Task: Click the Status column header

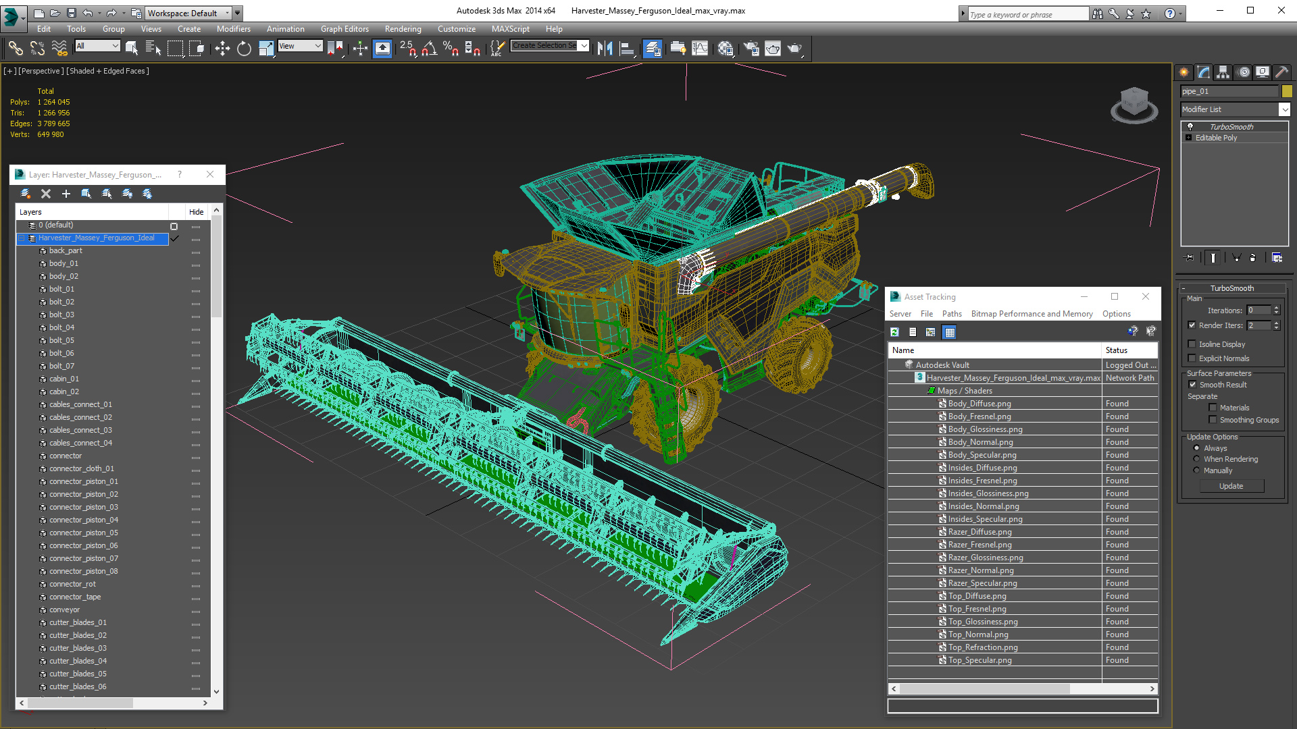Action: coord(1129,350)
